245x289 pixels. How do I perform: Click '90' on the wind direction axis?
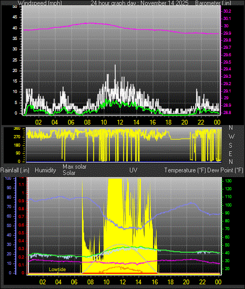(18, 153)
